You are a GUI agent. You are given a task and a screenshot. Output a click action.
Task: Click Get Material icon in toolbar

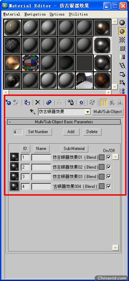click(8, 102)
